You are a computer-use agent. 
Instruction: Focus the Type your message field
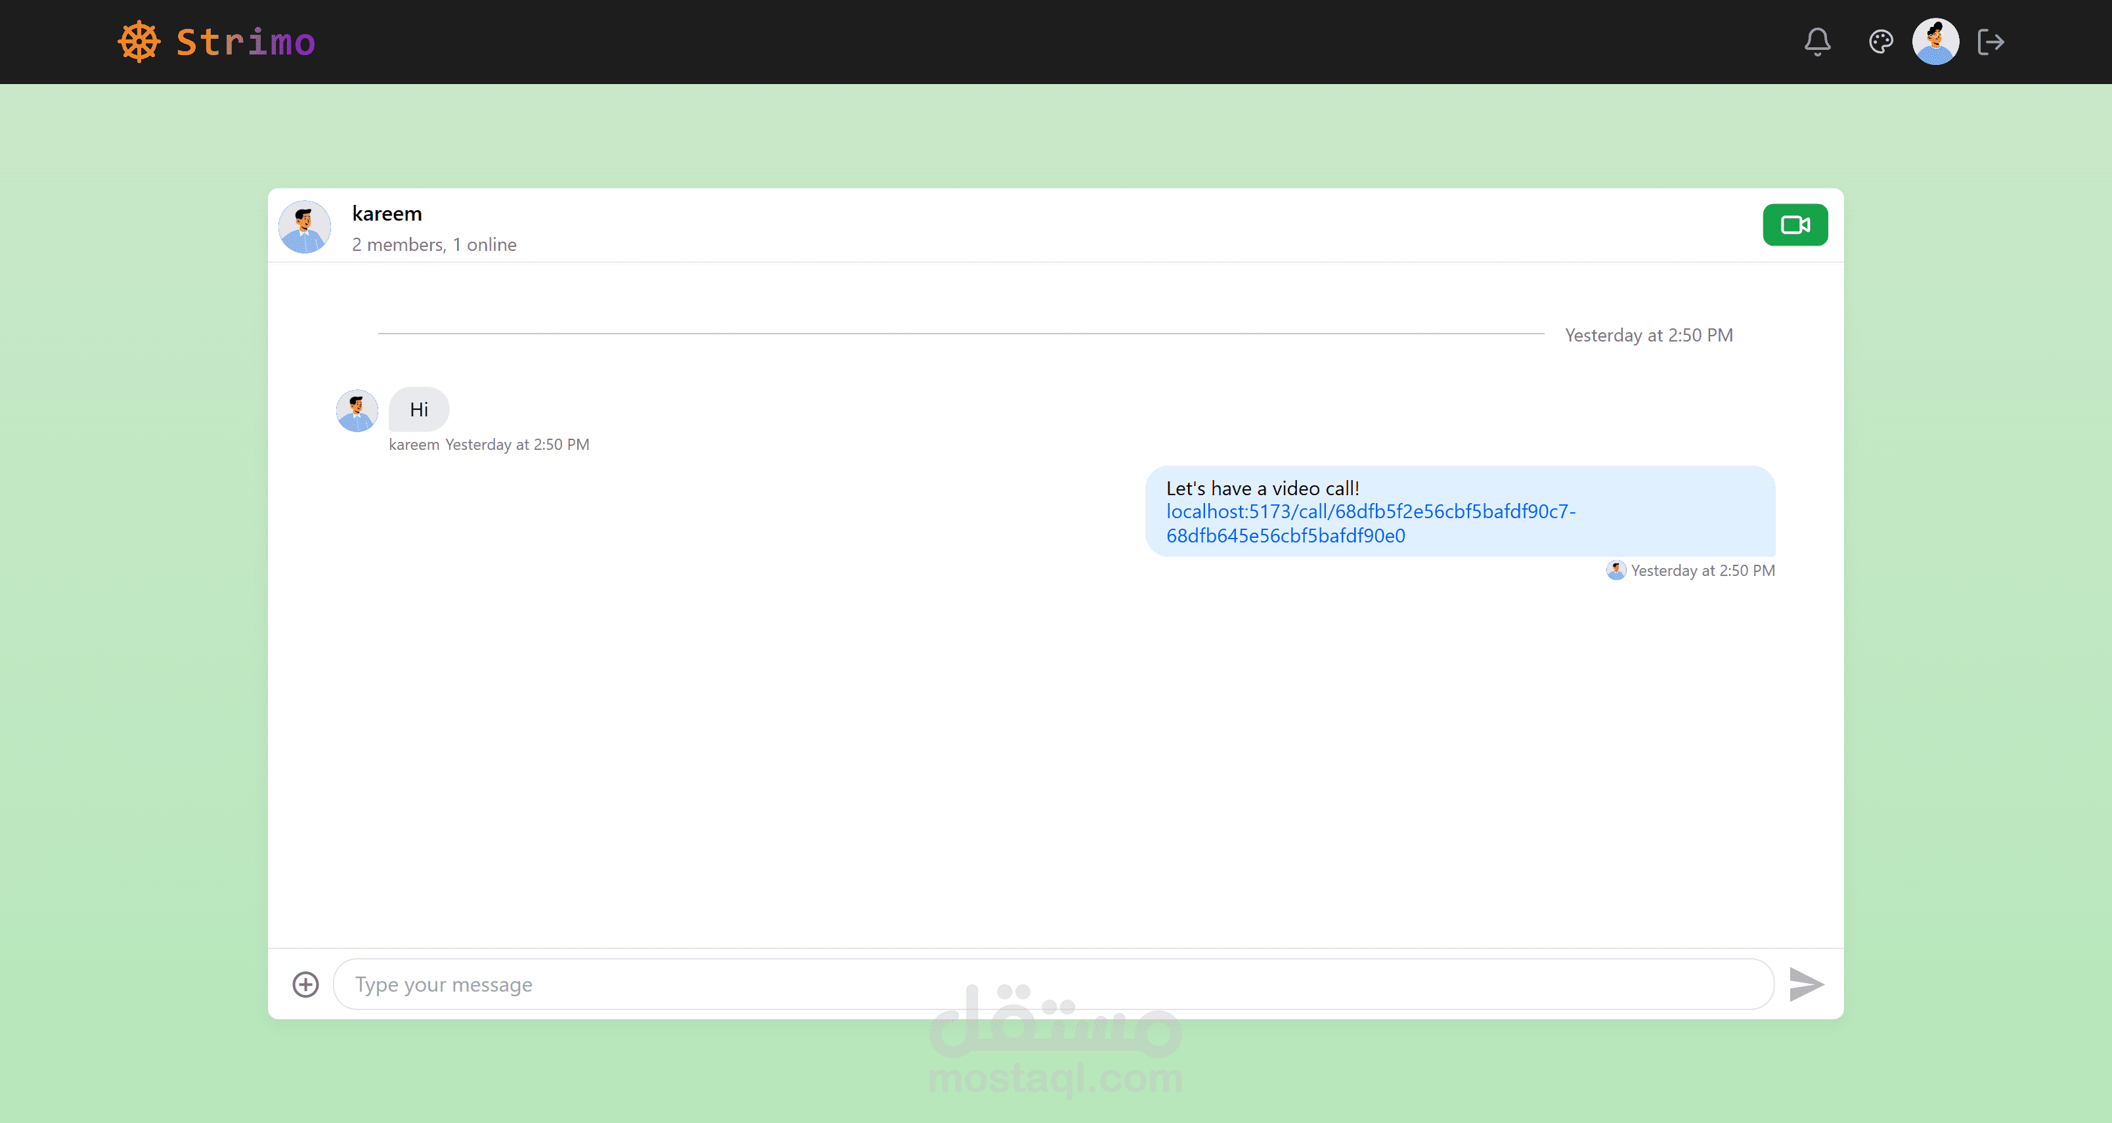1053,984
